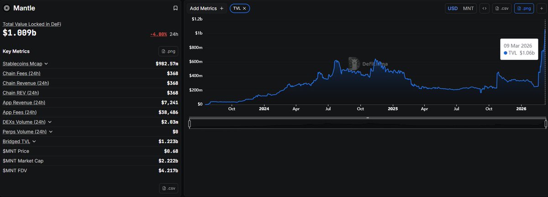Click the $7,241 app revenue value
This screenshot has height=197, width=548.
click(170, 102)
